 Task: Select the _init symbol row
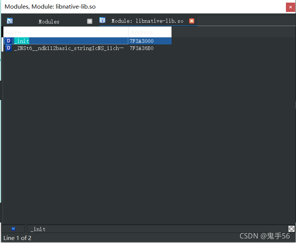click(x=87, y=41)
